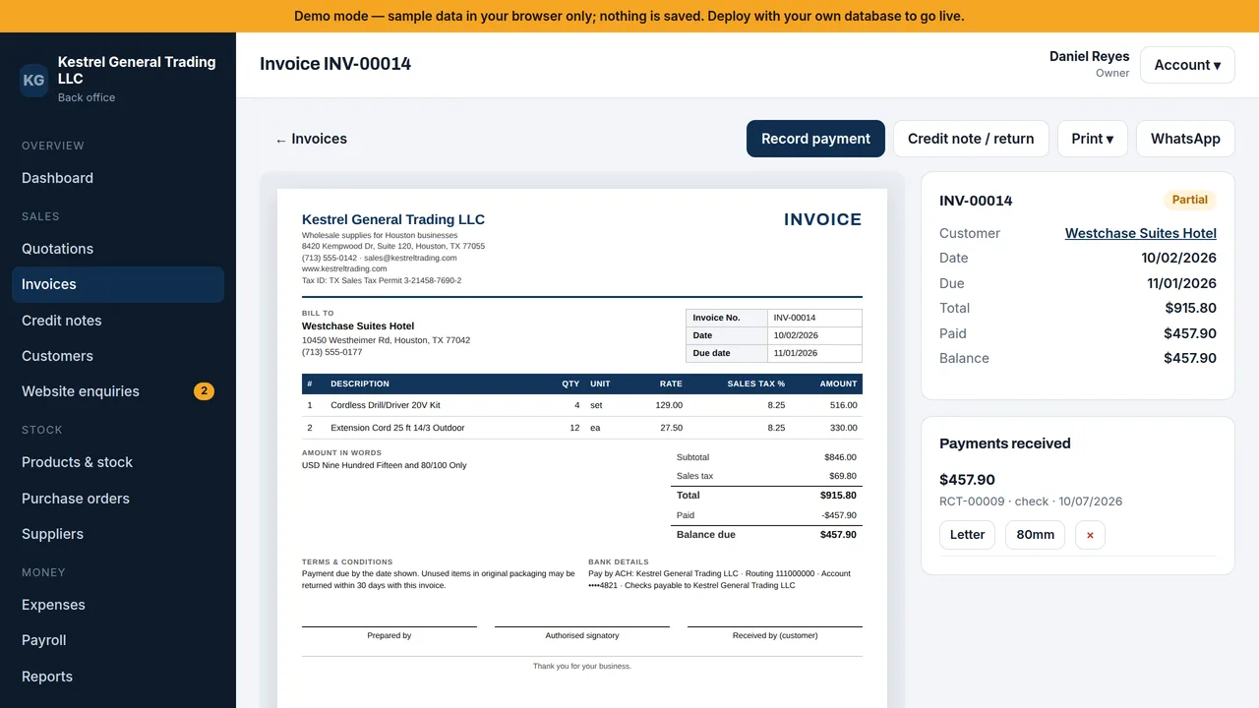Click the Record payment button
Screen dimensions: 1259x708
click(815, 139)
